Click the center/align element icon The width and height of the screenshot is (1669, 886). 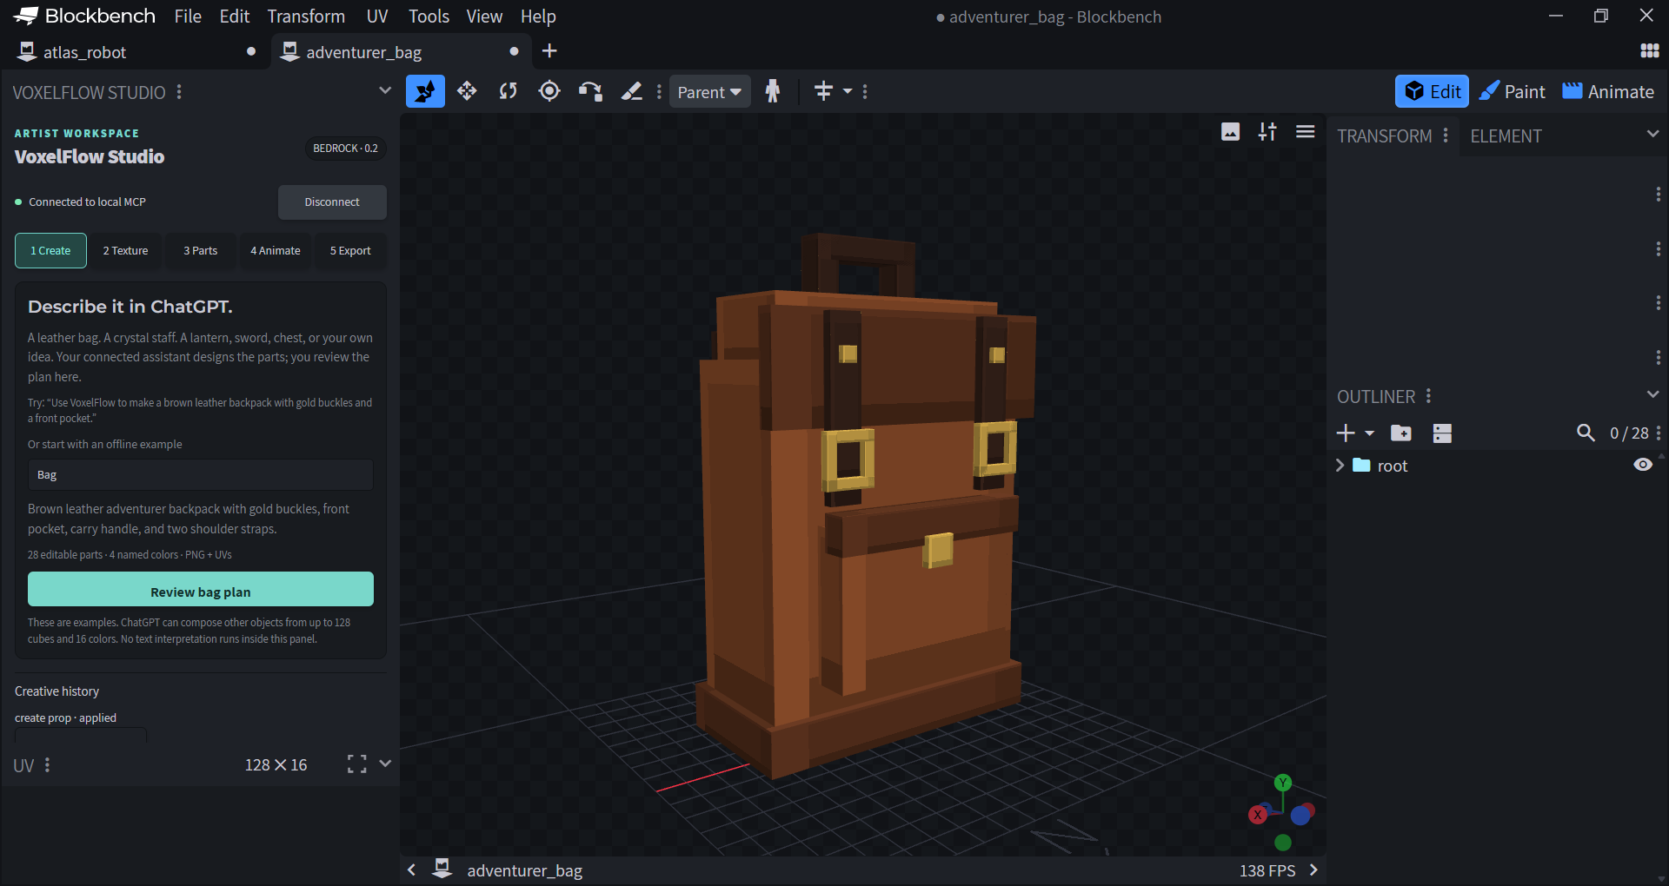(823, 91)
